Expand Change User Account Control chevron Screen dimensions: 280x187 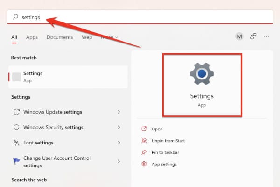pos(119,161)
